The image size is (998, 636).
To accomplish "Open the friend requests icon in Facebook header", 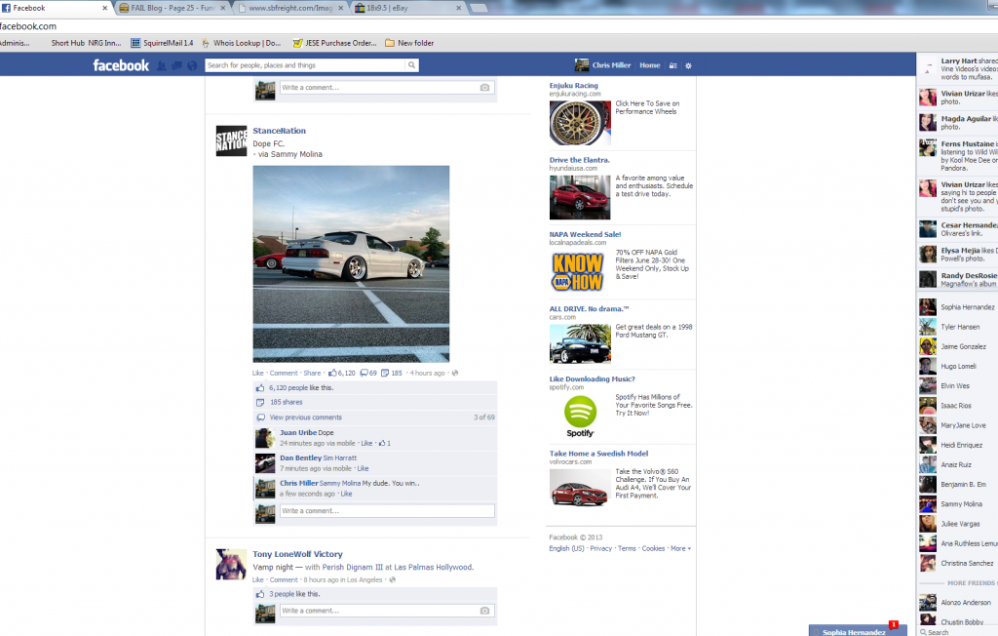I will (162, 65).
